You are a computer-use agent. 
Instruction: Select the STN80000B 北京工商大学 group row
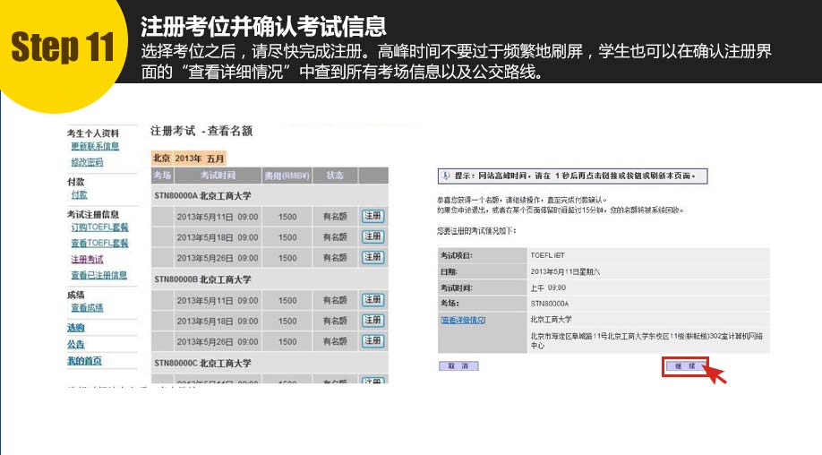point(270,279)
